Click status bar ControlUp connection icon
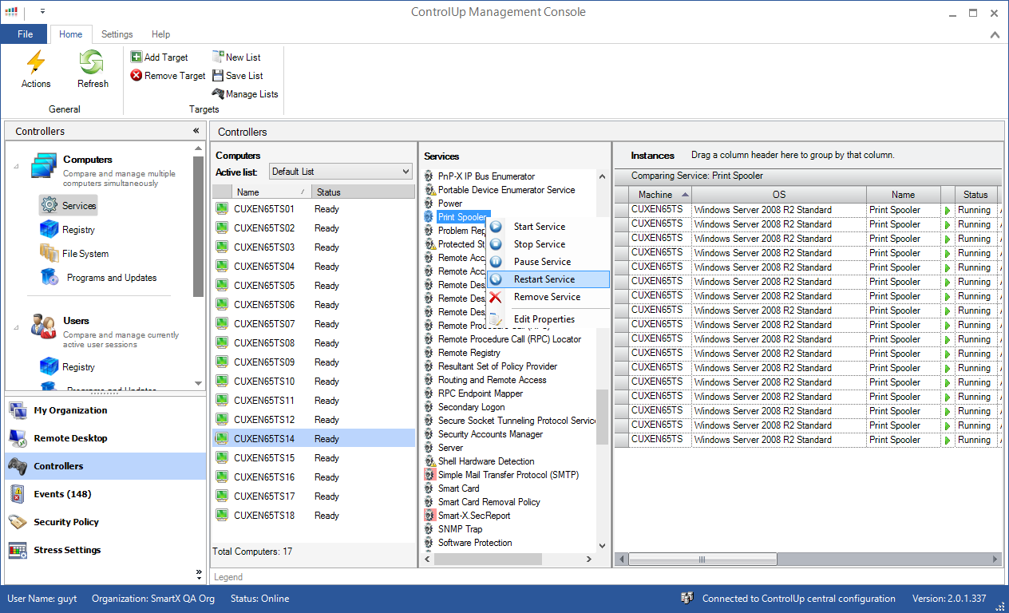1009x613 pixels. [x=687, y=599]
